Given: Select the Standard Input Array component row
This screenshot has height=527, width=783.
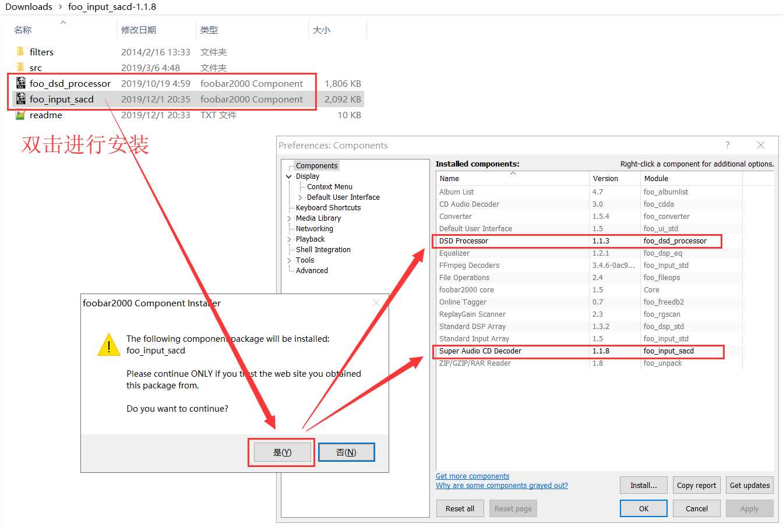Looking at the screenshot, I should pos(589,338).
